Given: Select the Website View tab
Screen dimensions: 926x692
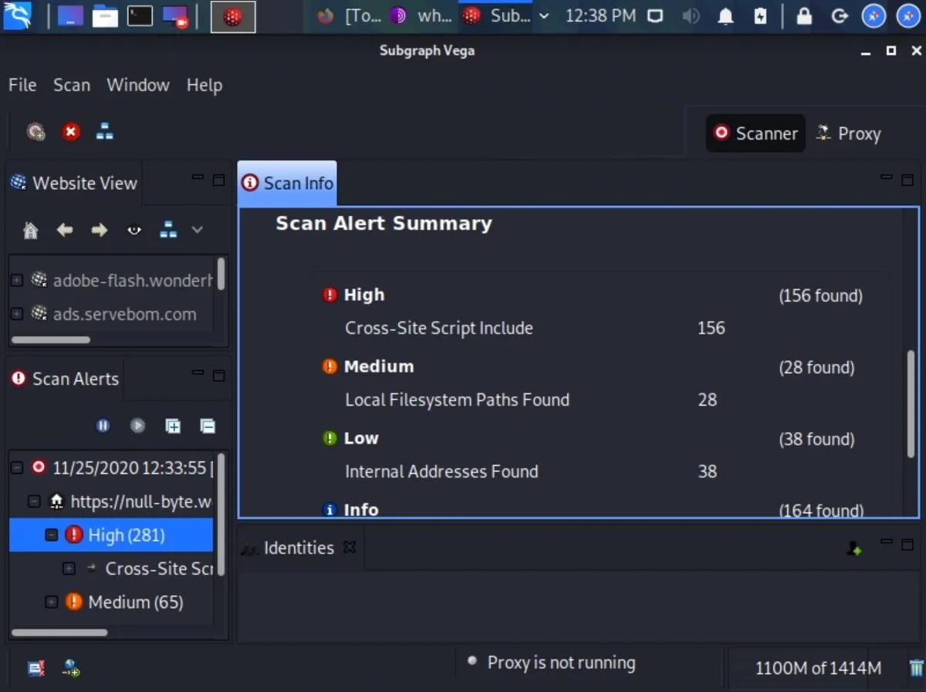Looking at the screenshot, I should pos(74,184).
